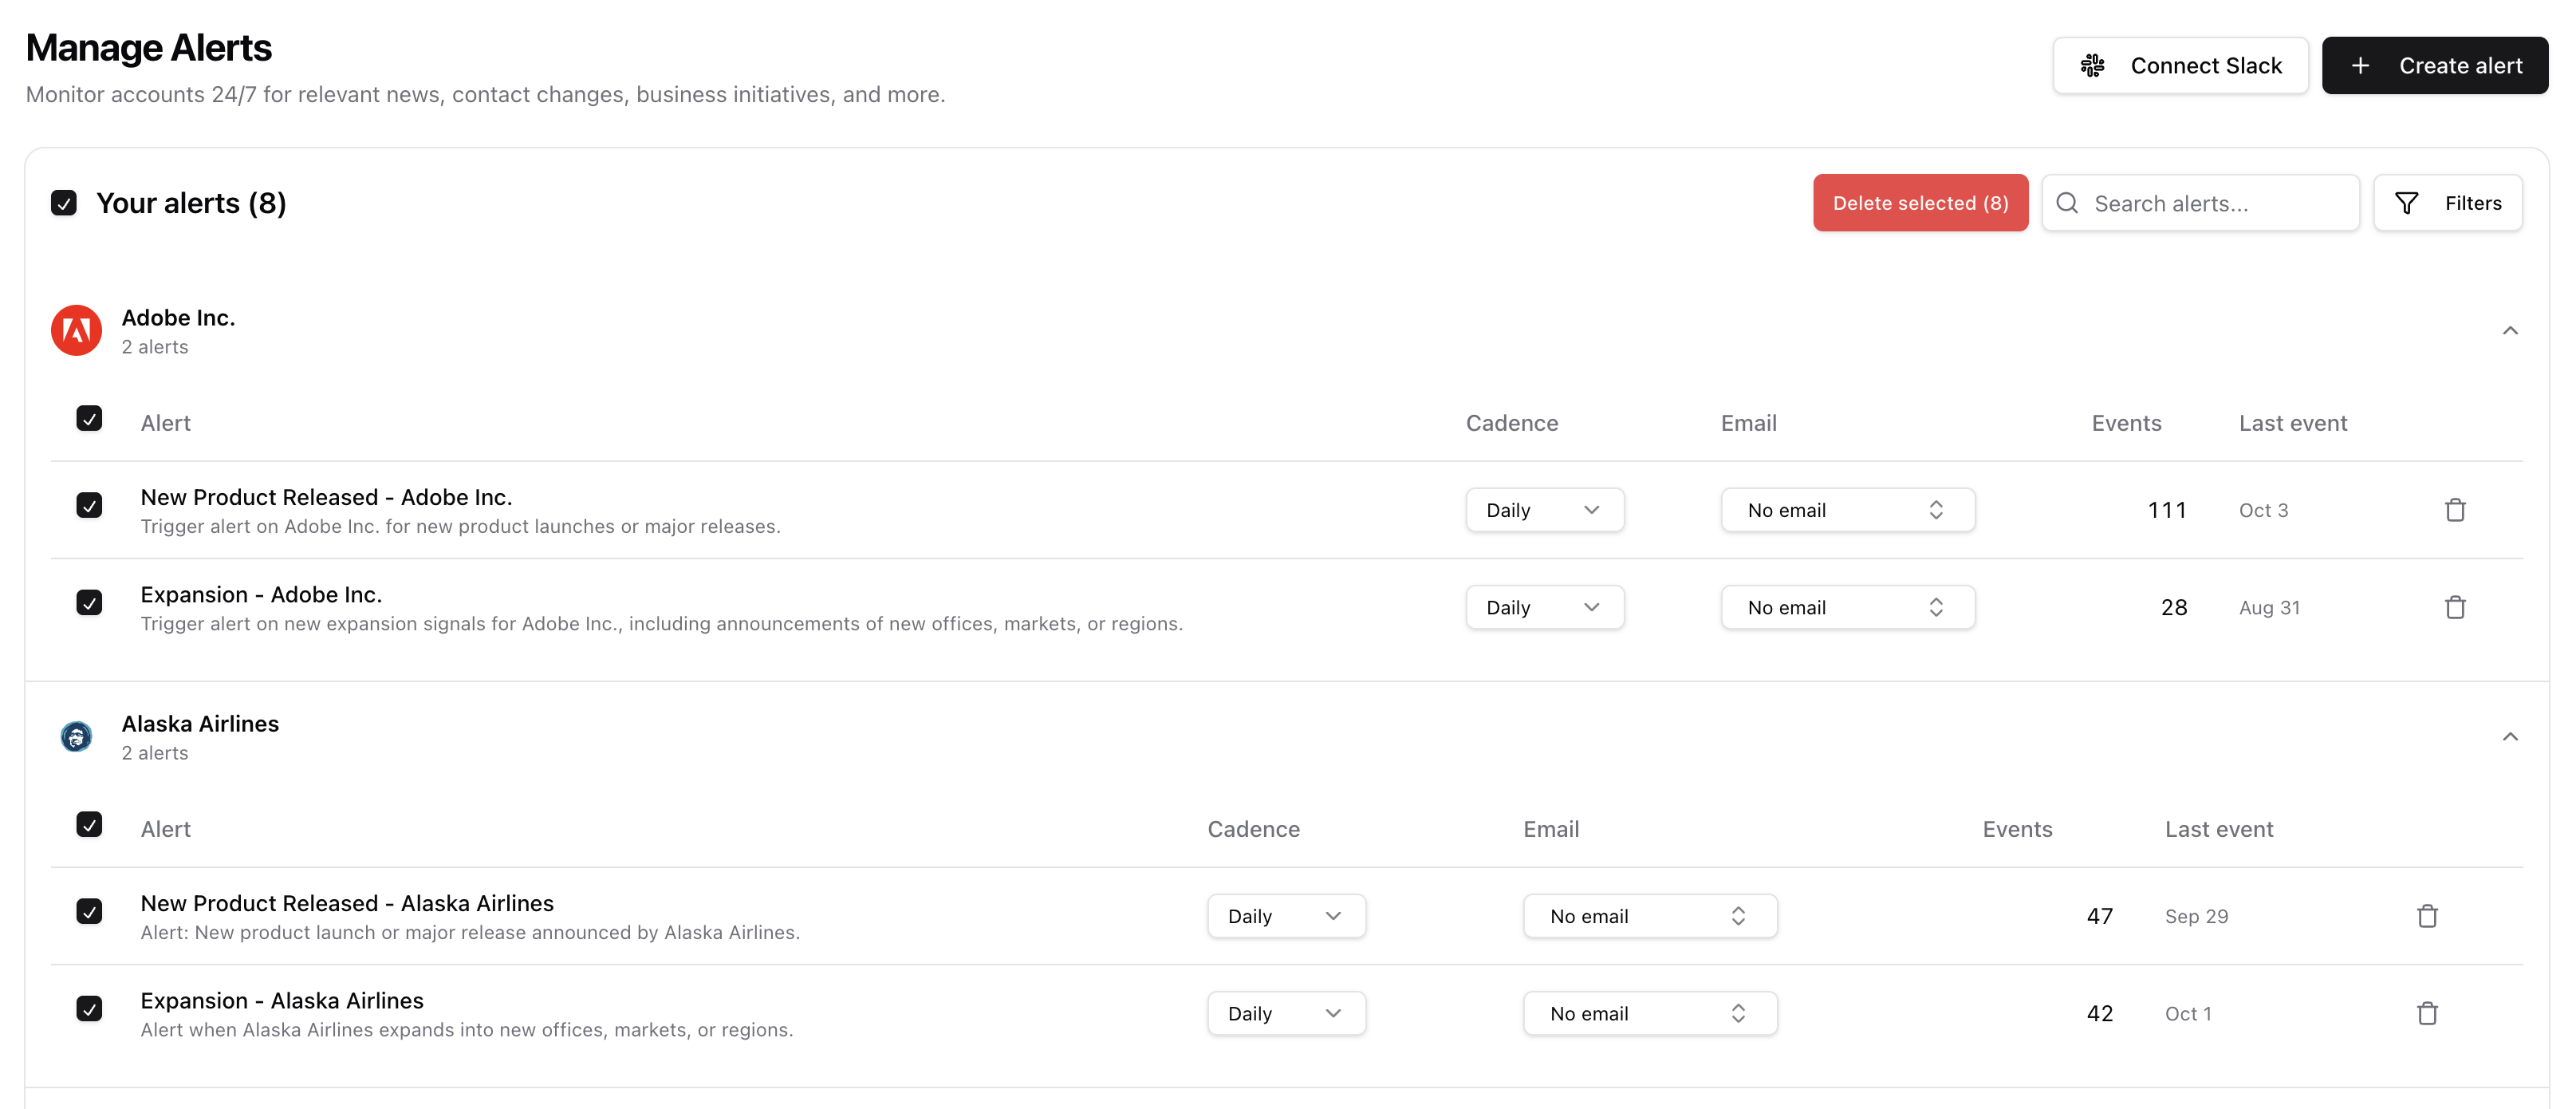Screen dimensions: 2576x1109
Task: Uncheck New Product Released - Adobe Inc. checkbox
Action: click(x=89, y=505)
